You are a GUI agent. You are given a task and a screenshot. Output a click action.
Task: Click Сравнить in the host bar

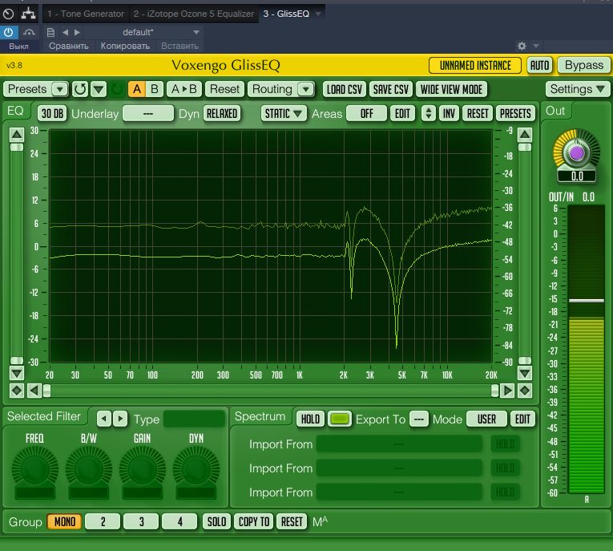[x=69, y=46]
